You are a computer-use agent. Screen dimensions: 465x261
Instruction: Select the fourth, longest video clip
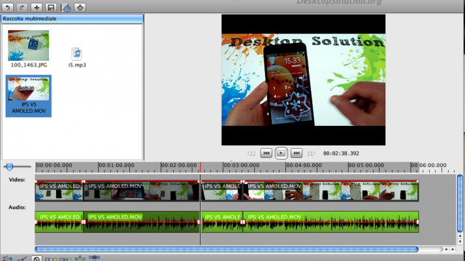point(330,191)
